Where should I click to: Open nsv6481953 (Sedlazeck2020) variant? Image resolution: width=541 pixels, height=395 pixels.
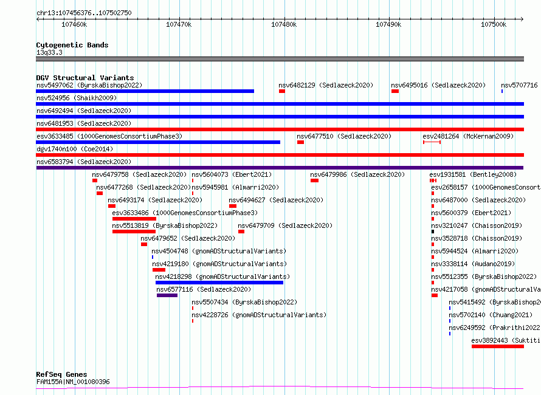(x=84, y=123)
